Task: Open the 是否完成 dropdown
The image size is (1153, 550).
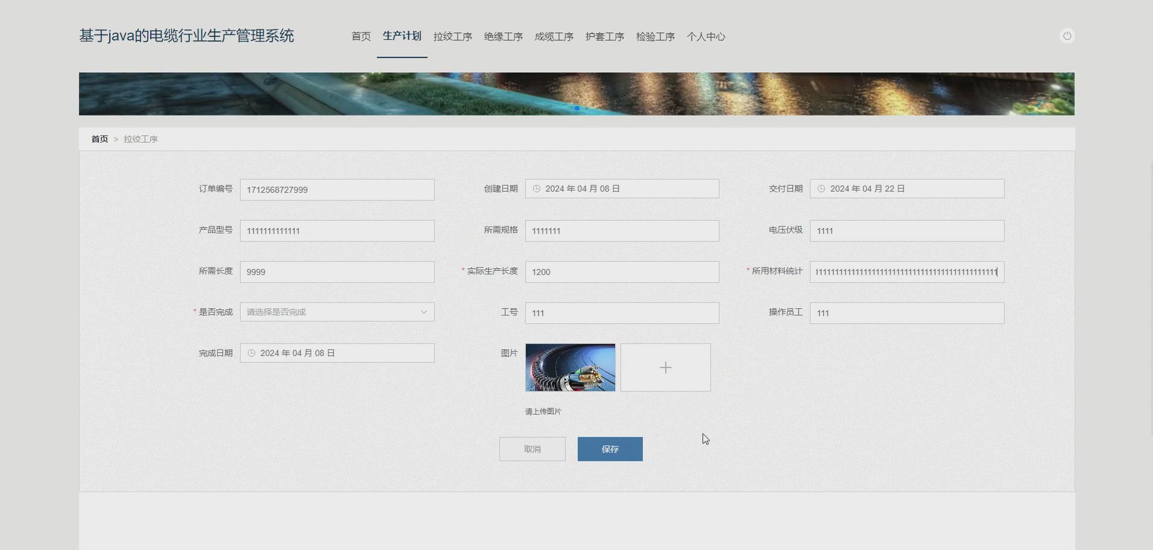Action: coord(337,312)
